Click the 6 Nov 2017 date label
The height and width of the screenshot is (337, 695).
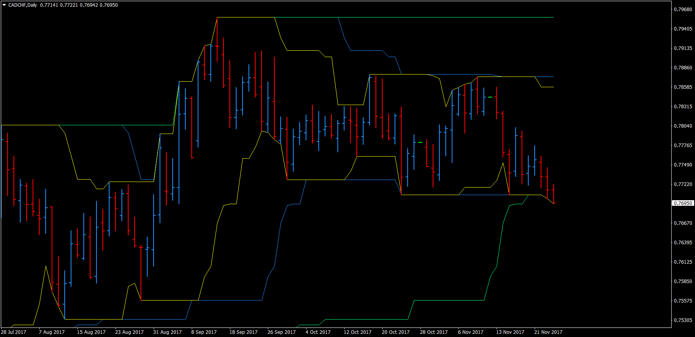coord(471,332)
